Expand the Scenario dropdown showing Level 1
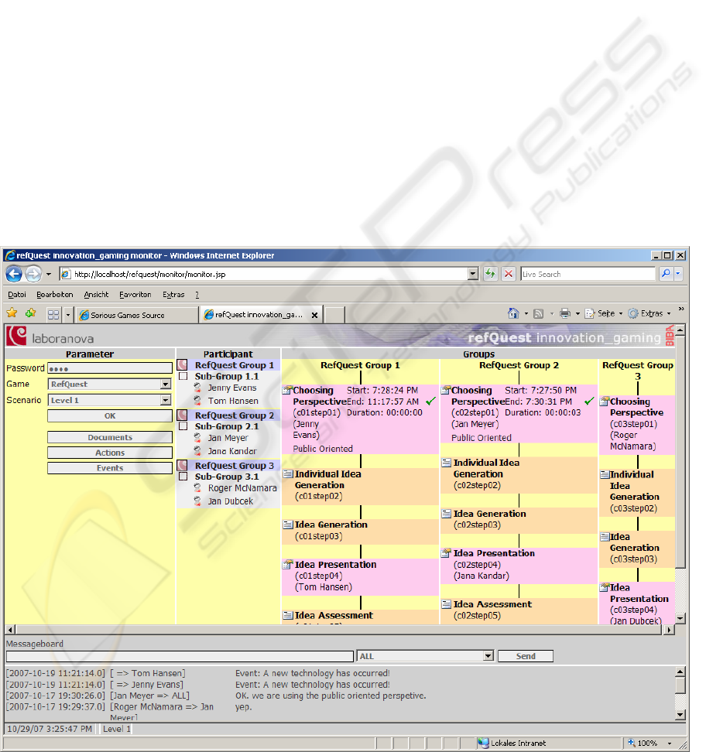Screen dimensions: 706x752 (166, 400)
